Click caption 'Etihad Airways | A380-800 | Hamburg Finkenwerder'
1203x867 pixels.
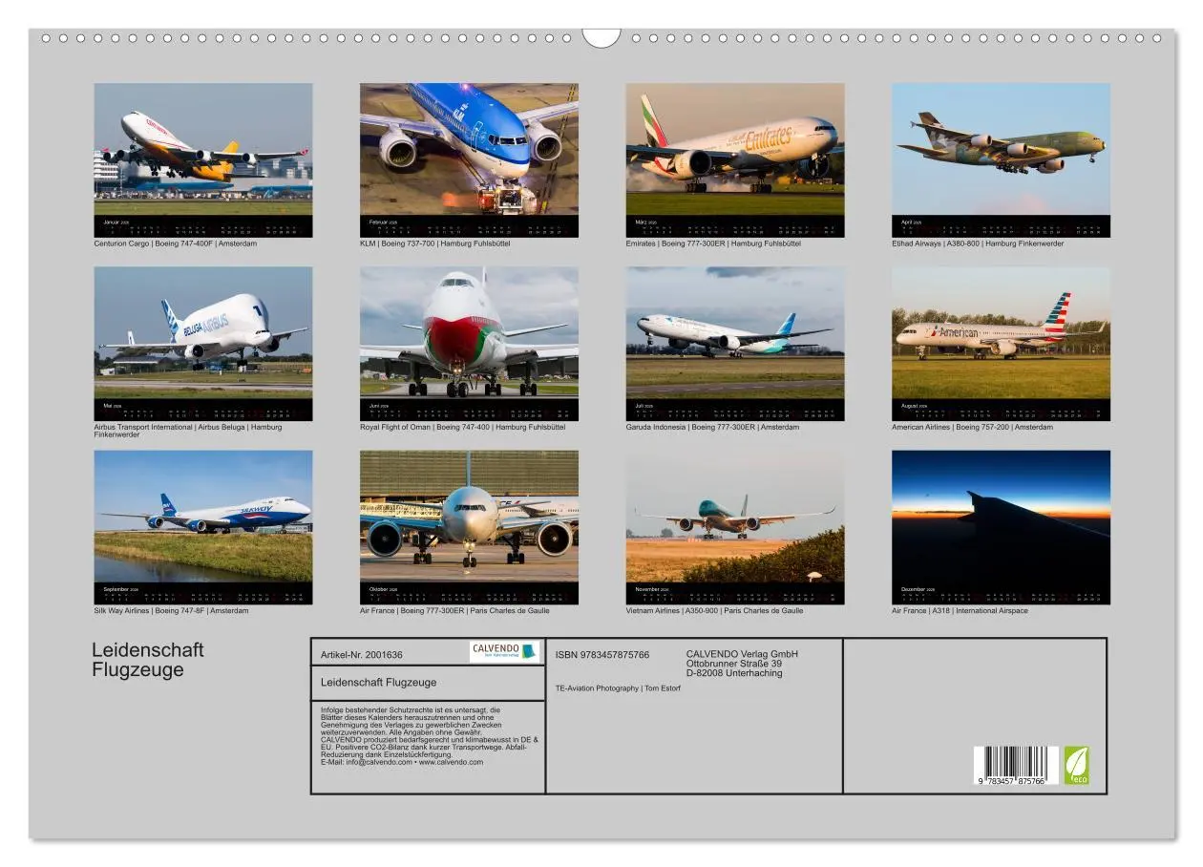point(977,243)
